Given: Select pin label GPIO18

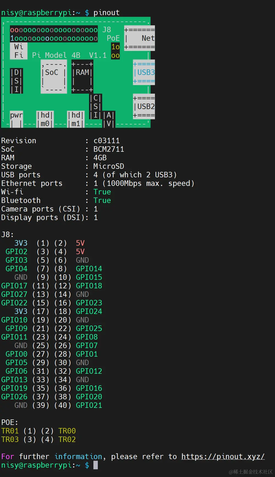Looking at the screenshot, I should click(x=89, y=286).
